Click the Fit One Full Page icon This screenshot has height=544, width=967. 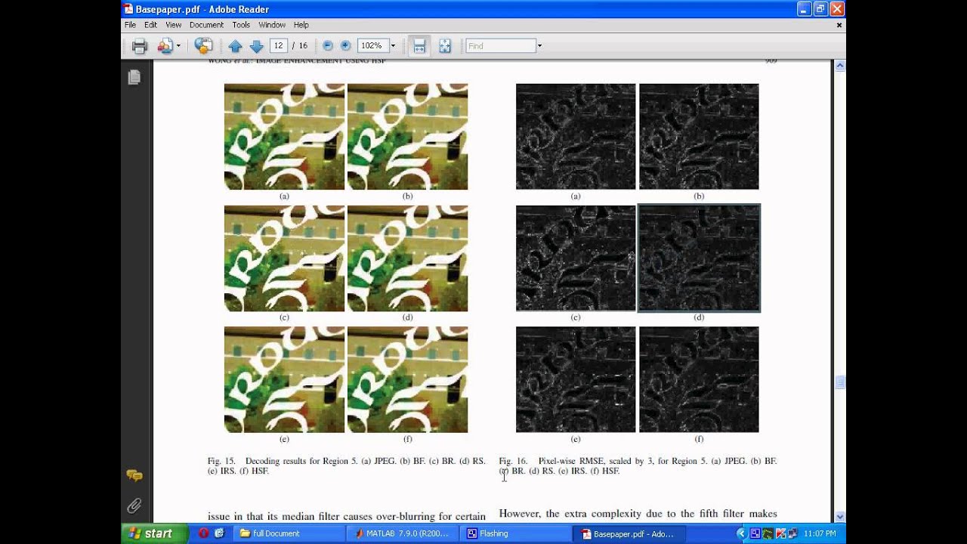(x=445, y=46)
